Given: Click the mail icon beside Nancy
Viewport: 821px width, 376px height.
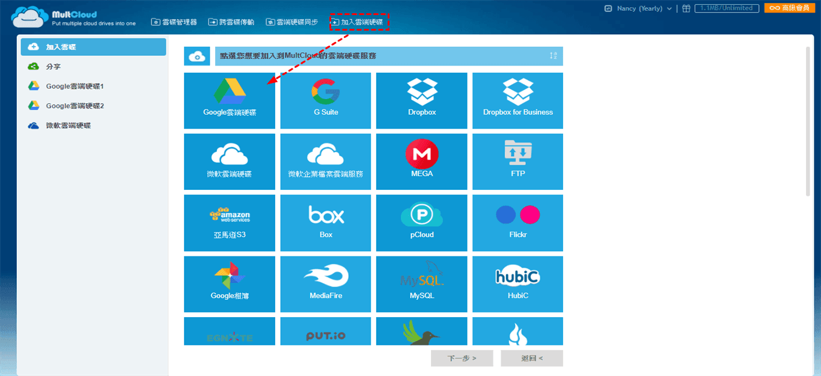Looking at the screenshot, I should pos(608,8).
